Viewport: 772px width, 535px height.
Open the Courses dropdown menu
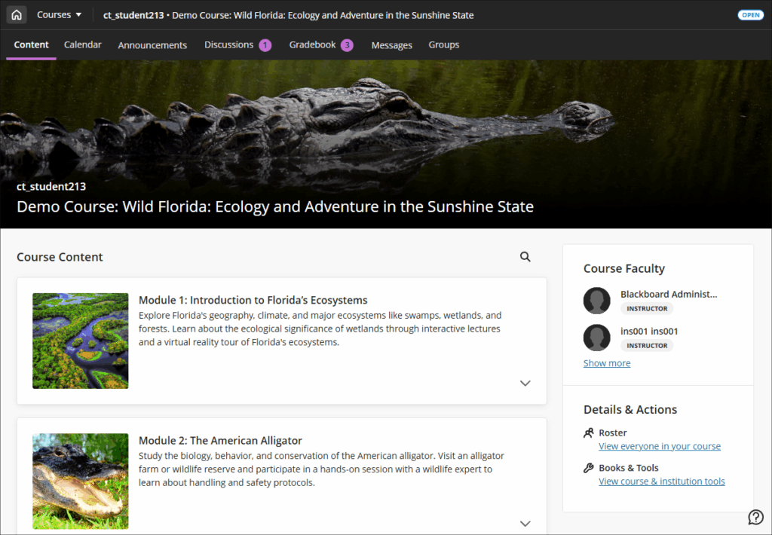[59, 15]
